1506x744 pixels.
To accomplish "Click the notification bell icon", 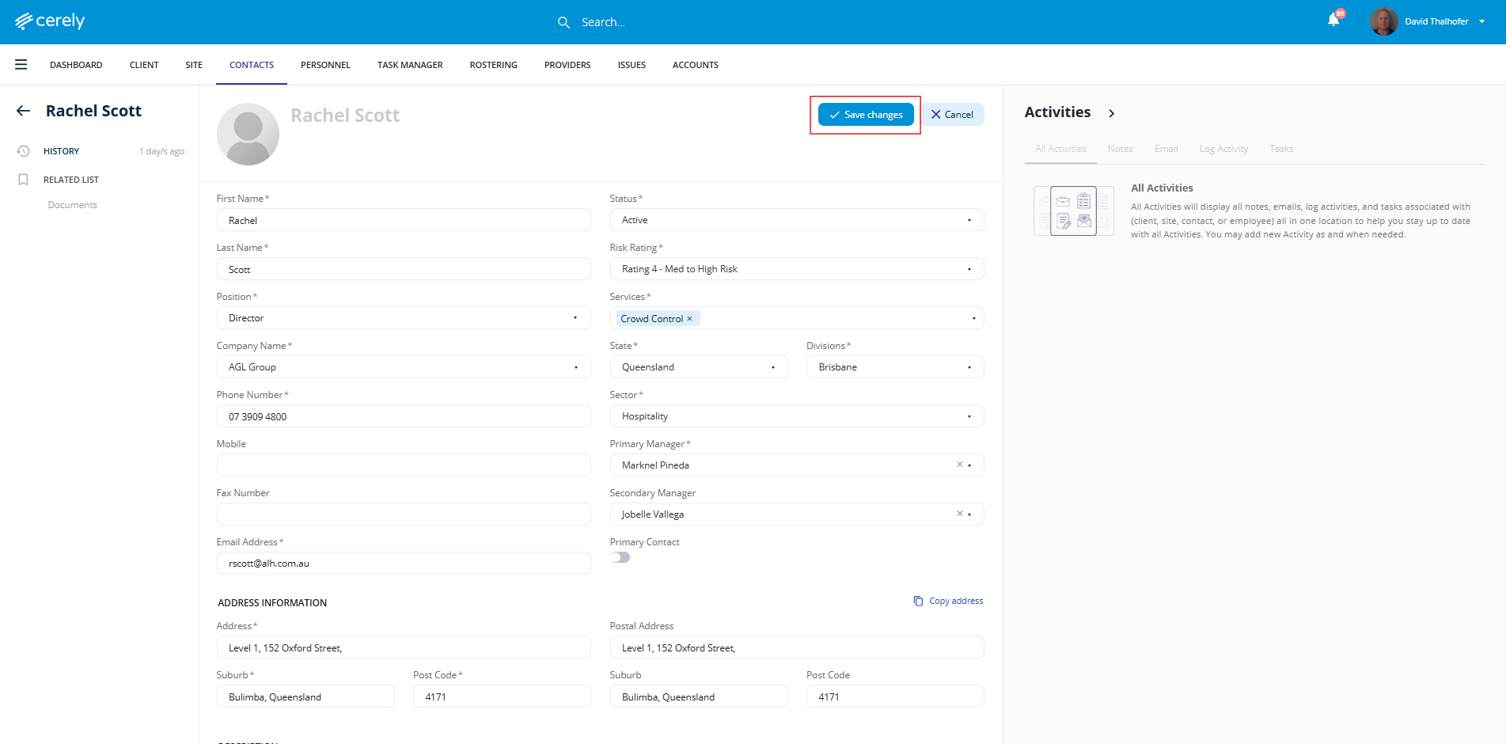I will [x=1333, y=21].
